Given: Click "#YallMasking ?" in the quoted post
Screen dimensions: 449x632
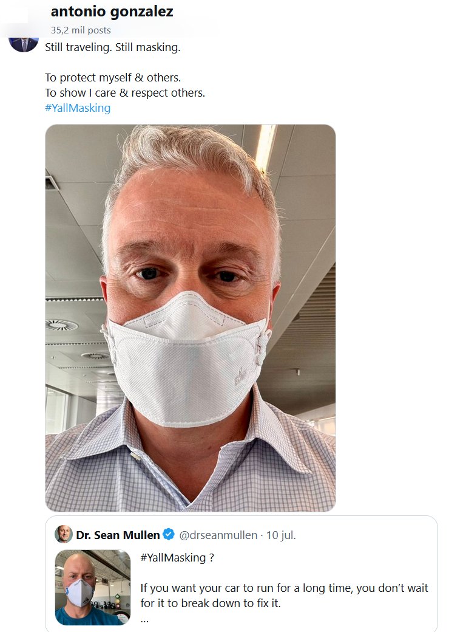Looking at the screenshot, I should pyautogui.click(x=177, y=557).
